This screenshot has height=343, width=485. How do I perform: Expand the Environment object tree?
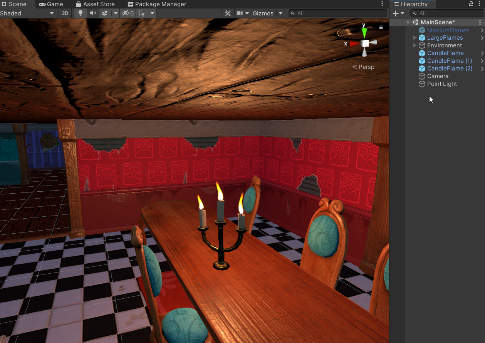[x=415, y=45]
